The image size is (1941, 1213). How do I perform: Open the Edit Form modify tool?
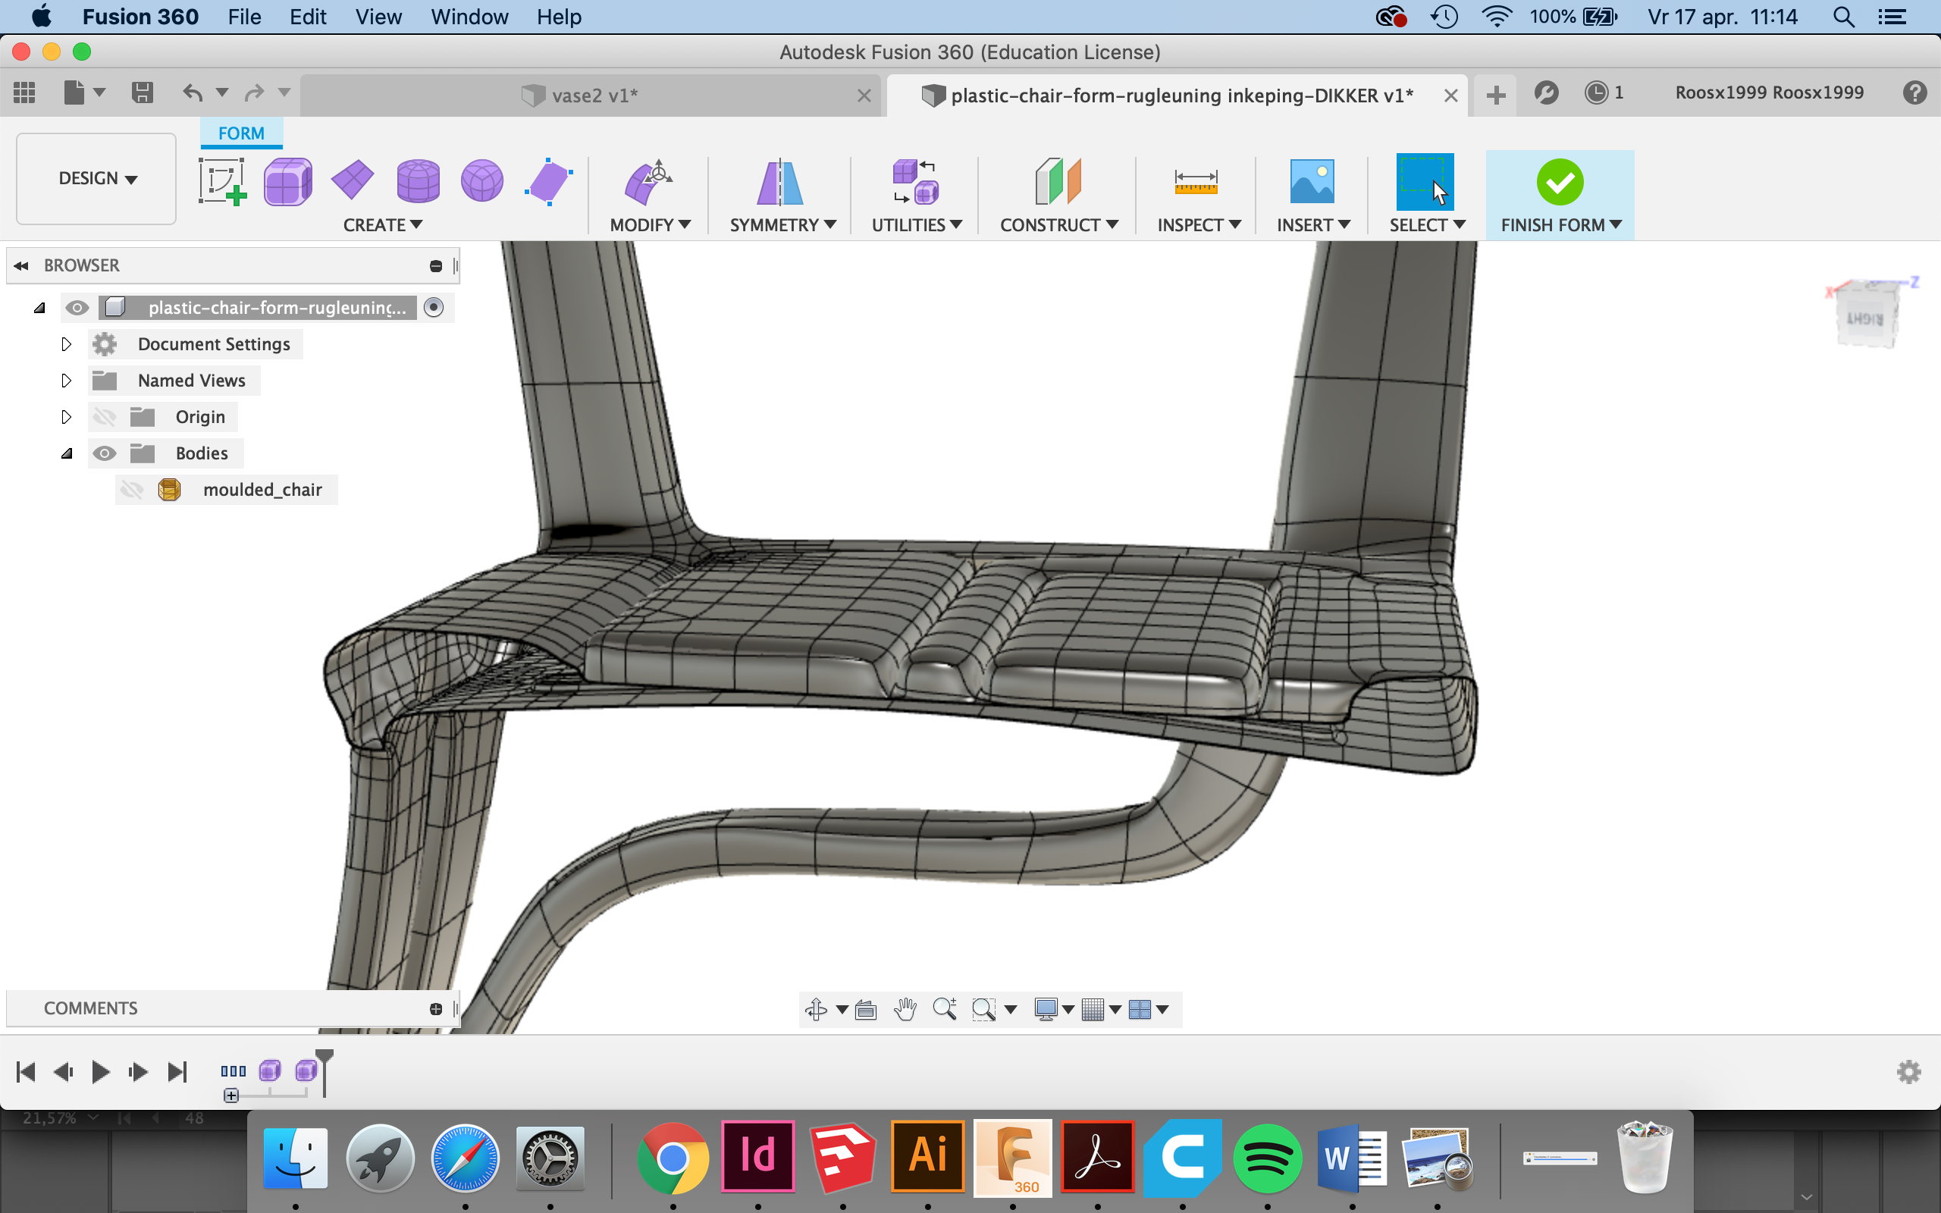648,182
